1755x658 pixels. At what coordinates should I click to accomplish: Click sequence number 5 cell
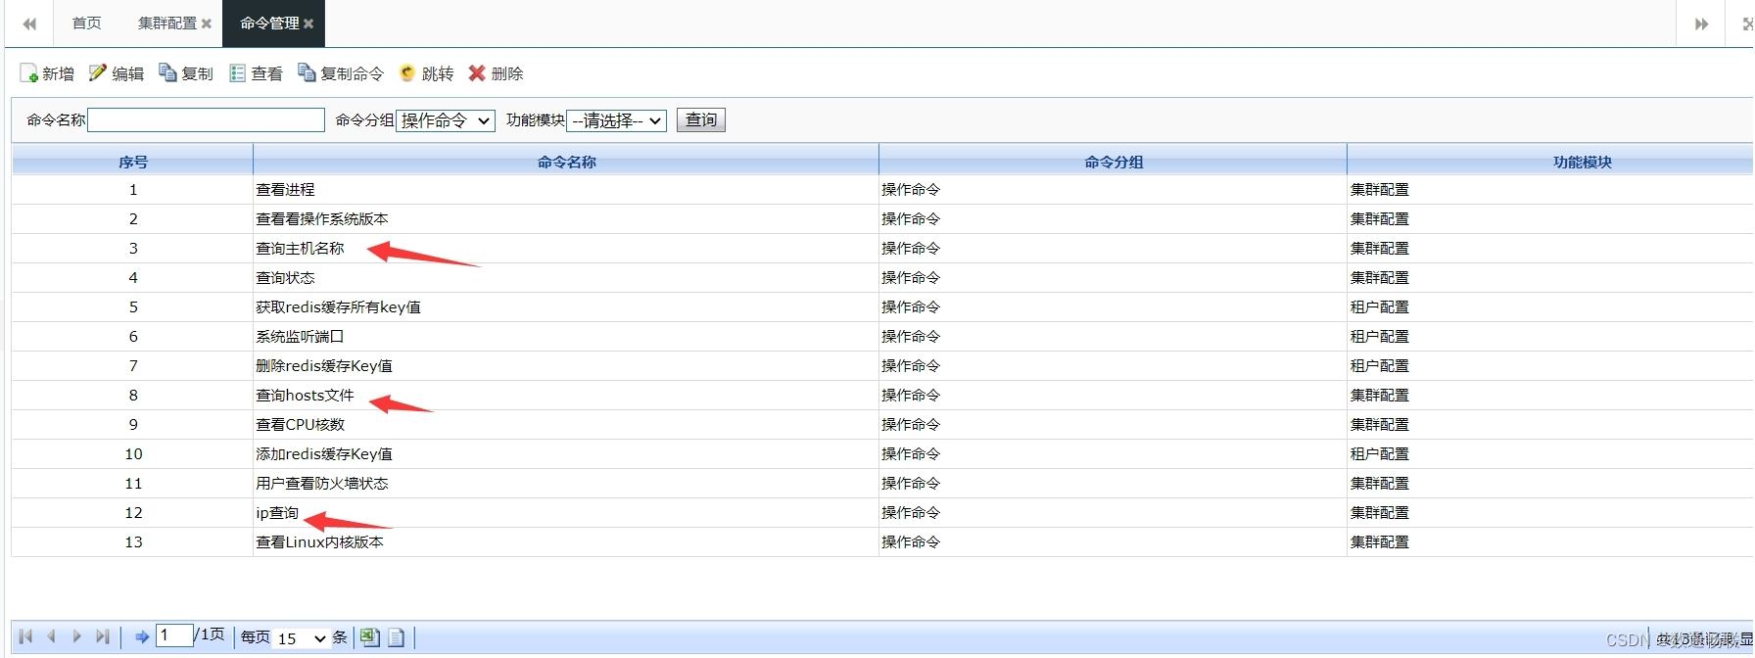tap(133, 307)
